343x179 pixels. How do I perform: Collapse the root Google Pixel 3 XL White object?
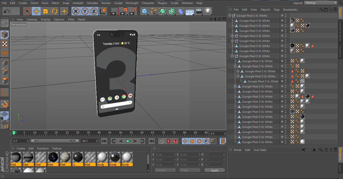[230, 16]
